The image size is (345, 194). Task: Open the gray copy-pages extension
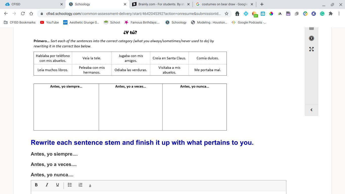pos(297,14)
